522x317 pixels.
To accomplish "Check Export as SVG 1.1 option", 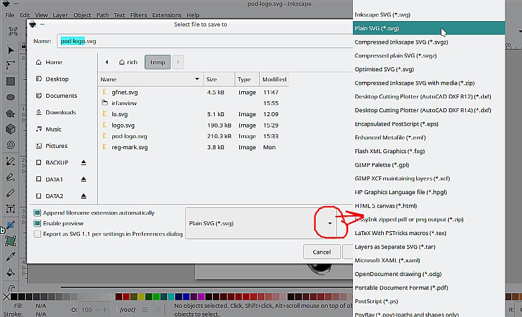I will click(x=38, y=233).
